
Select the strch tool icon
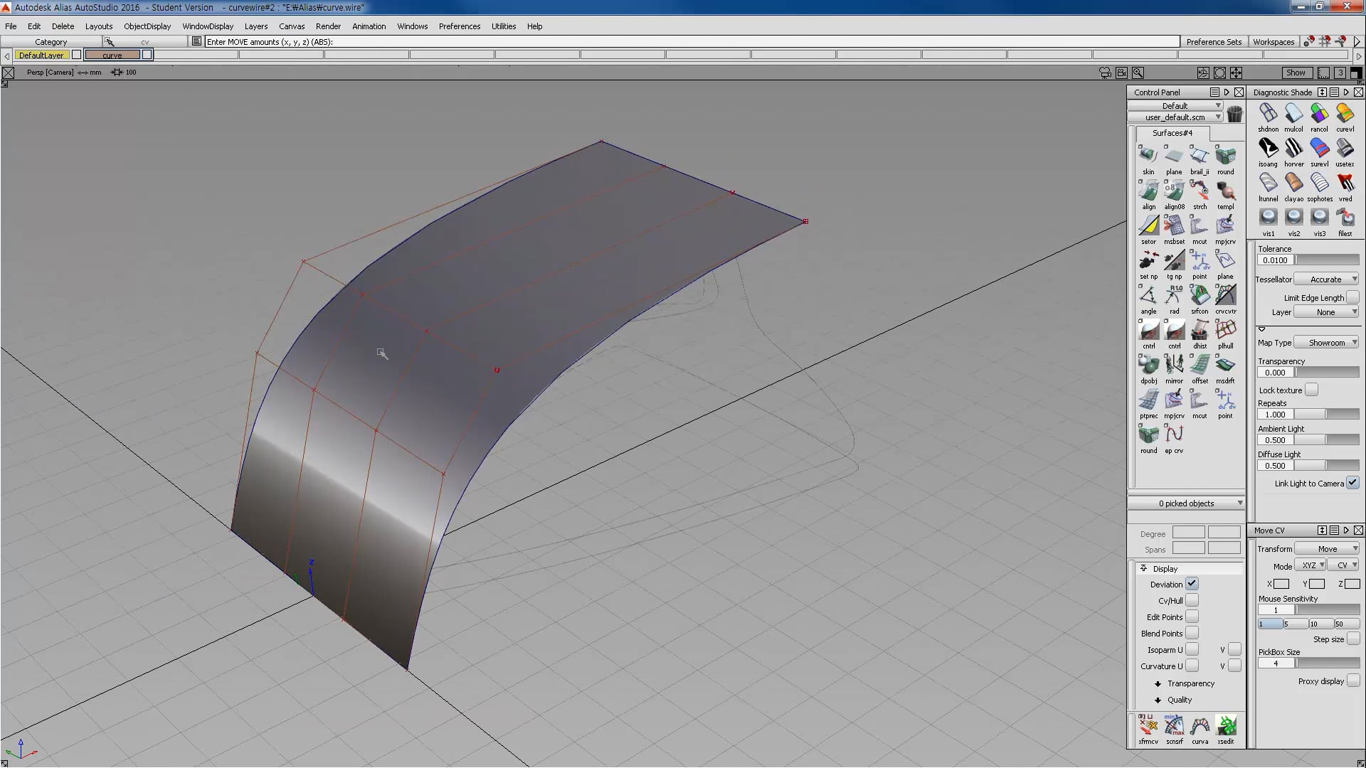pyautogui.click(x=1200, y=190)
